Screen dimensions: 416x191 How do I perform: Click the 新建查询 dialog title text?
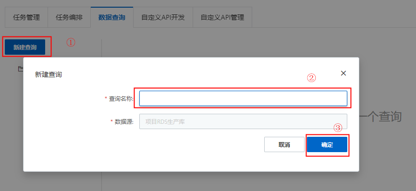point(49,75)
